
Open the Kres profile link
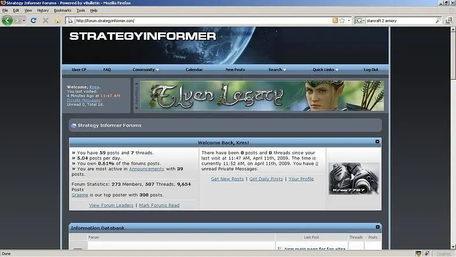click(x=94, y=87)
